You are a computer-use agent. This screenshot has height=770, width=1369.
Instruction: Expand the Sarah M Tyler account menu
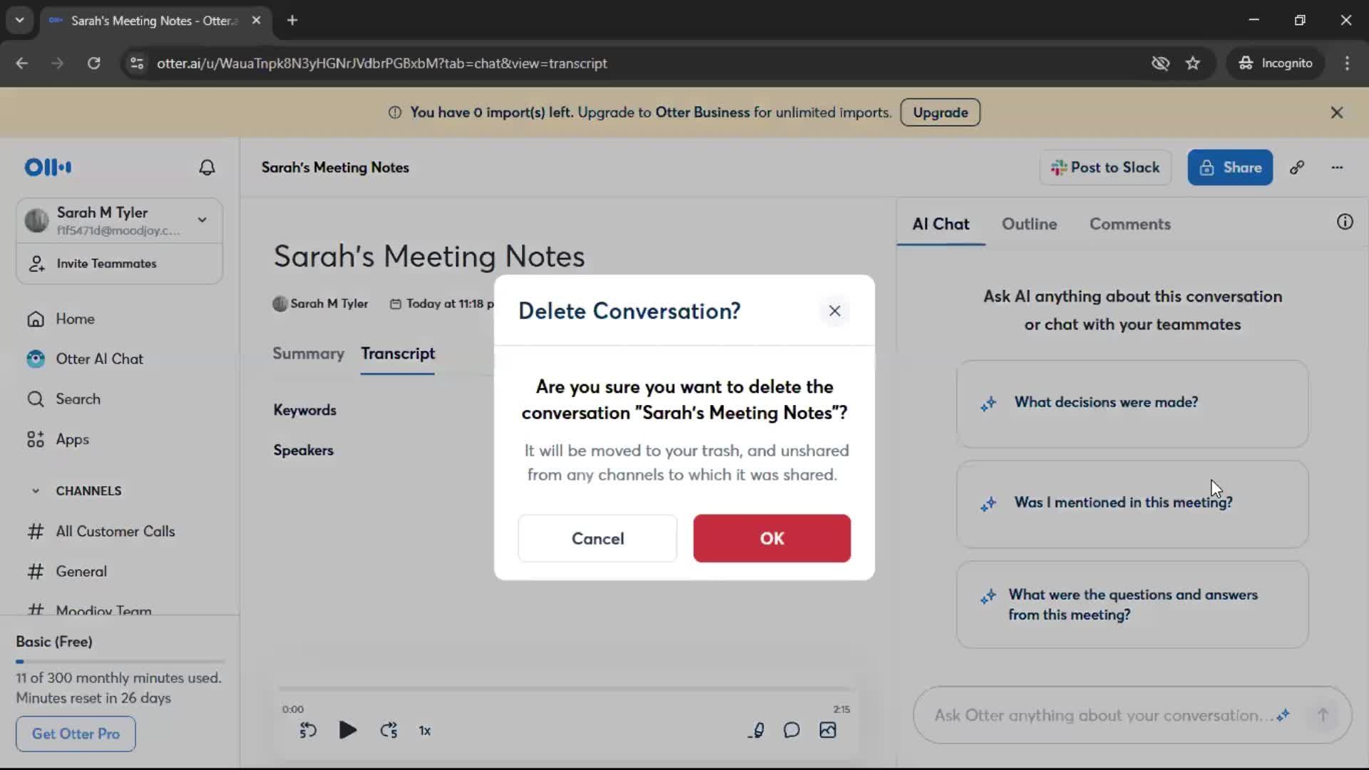pos(202,220)
